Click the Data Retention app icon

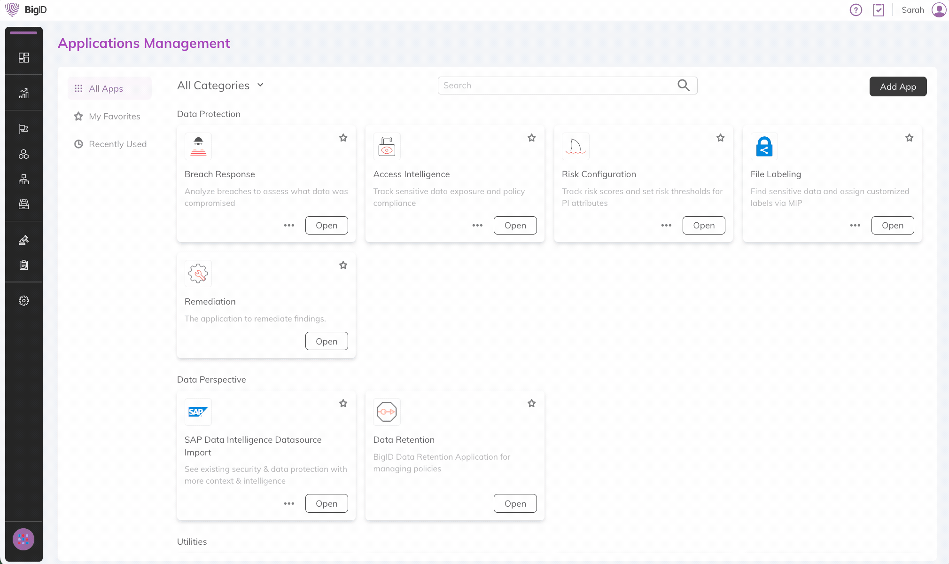[387, 412]
